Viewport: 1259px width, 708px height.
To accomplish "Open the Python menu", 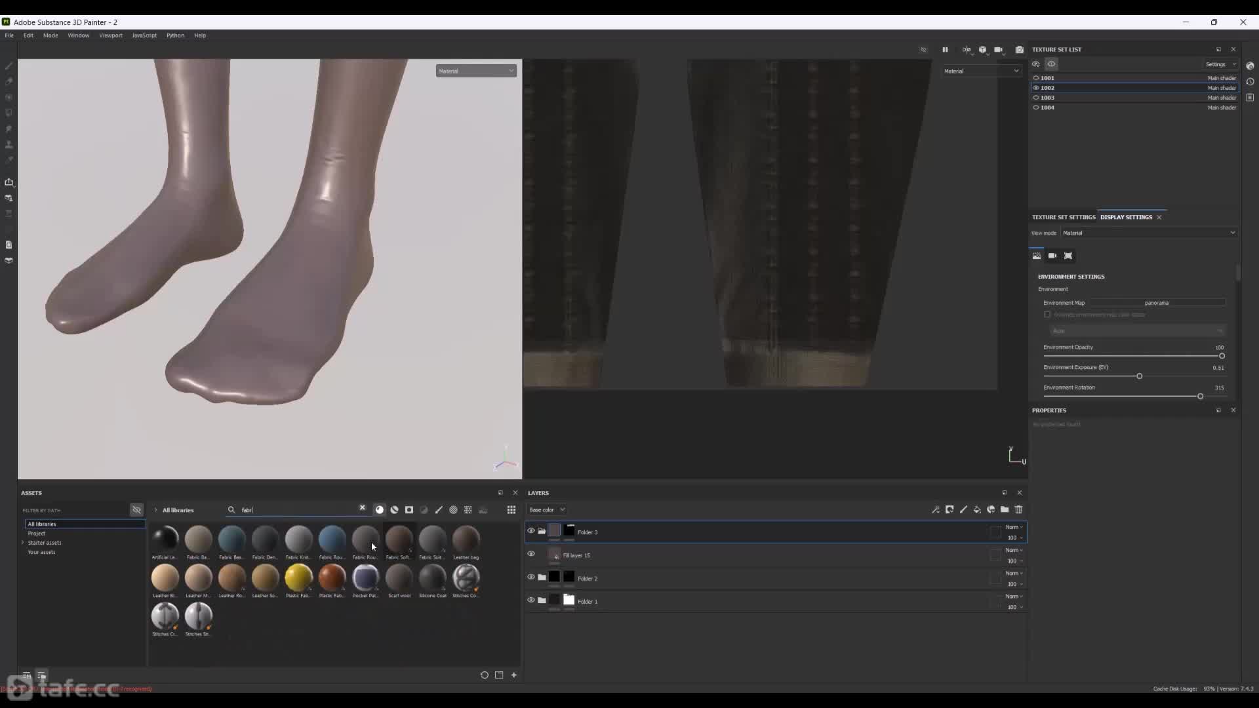I will pos(175,35).
